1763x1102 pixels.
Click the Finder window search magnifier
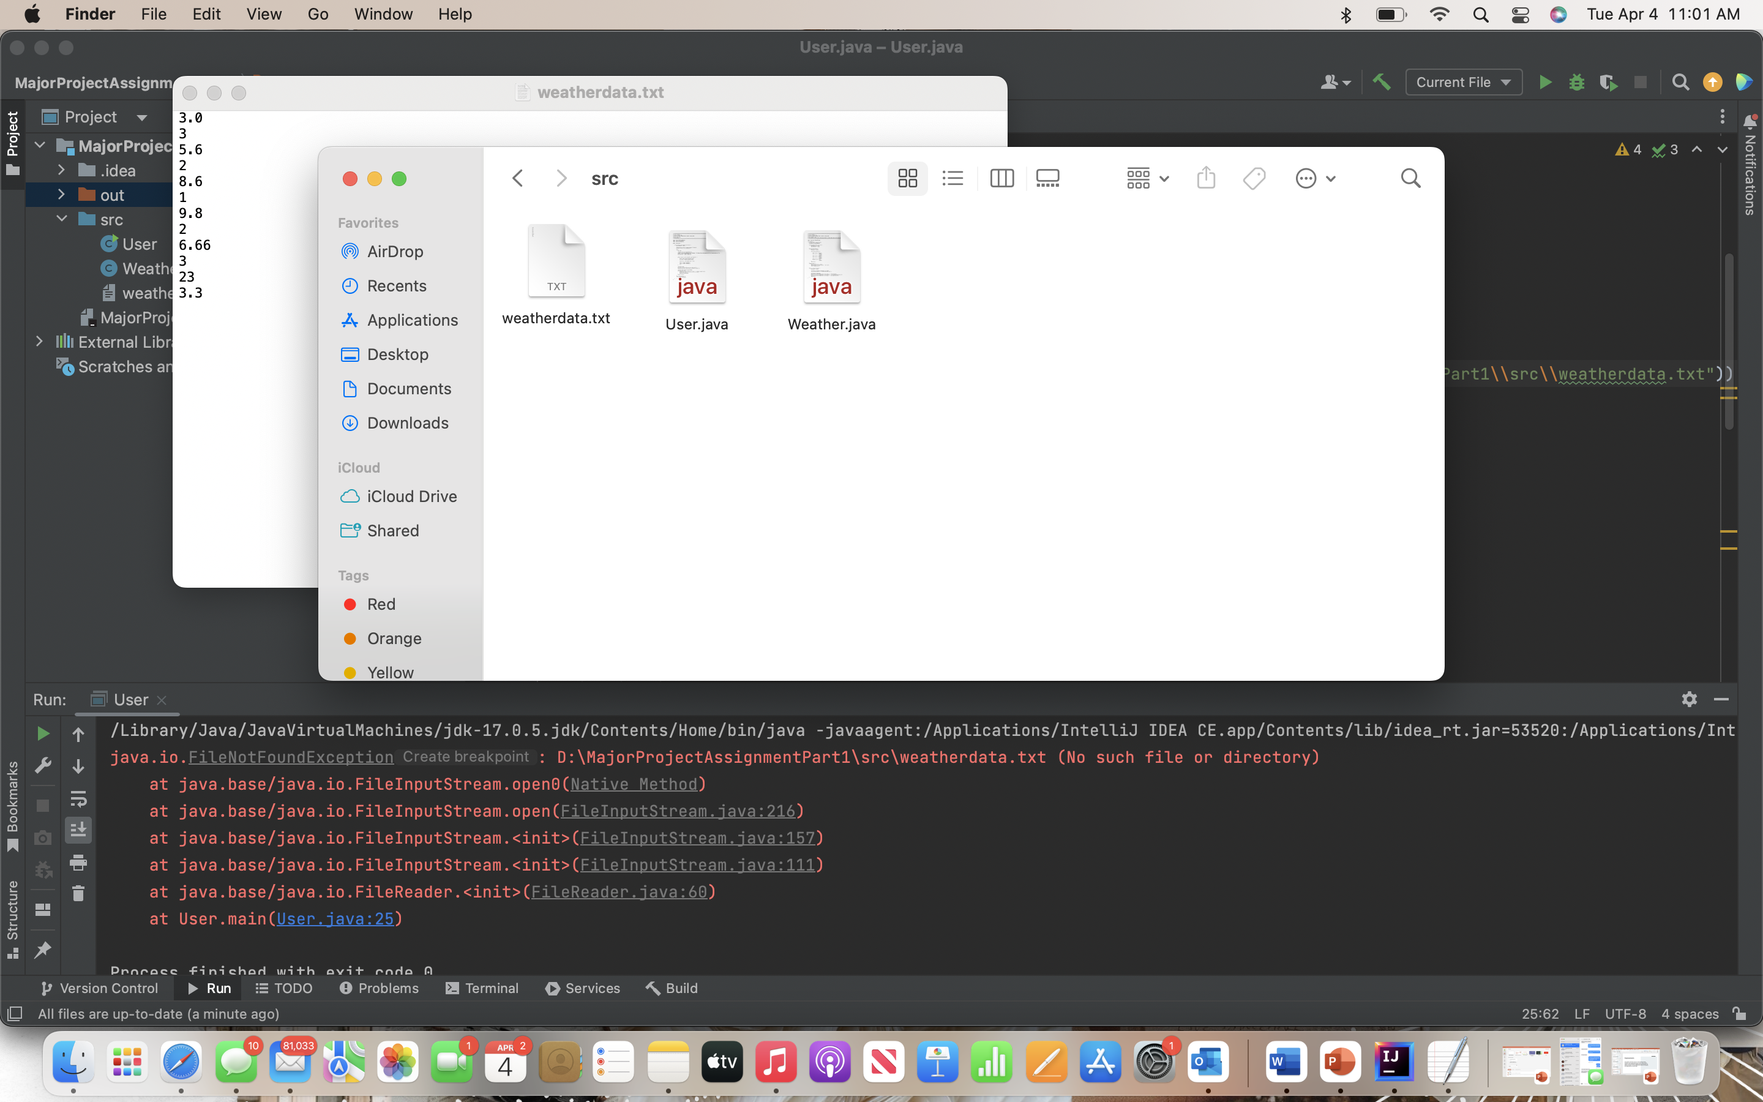click(x=1410, y=179)
